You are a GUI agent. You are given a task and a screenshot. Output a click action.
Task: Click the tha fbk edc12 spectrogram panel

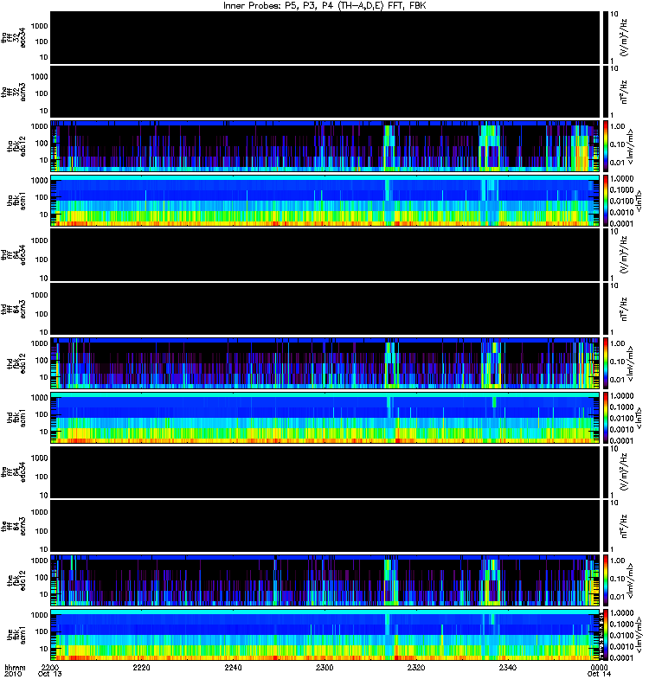(325, 146)
